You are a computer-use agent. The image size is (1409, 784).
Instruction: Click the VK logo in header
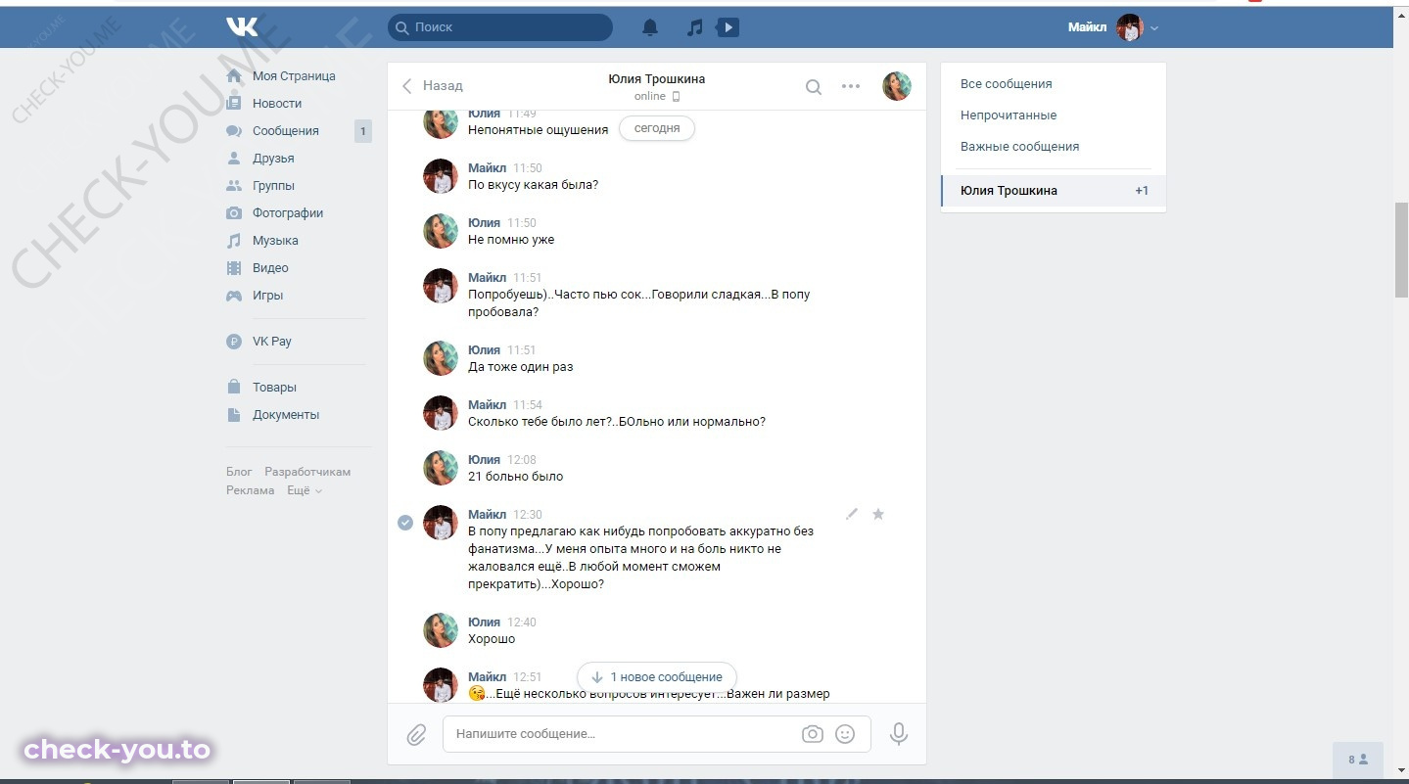242,27
